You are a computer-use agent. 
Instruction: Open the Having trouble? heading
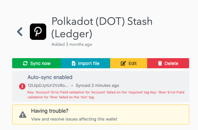pos(50,111)
